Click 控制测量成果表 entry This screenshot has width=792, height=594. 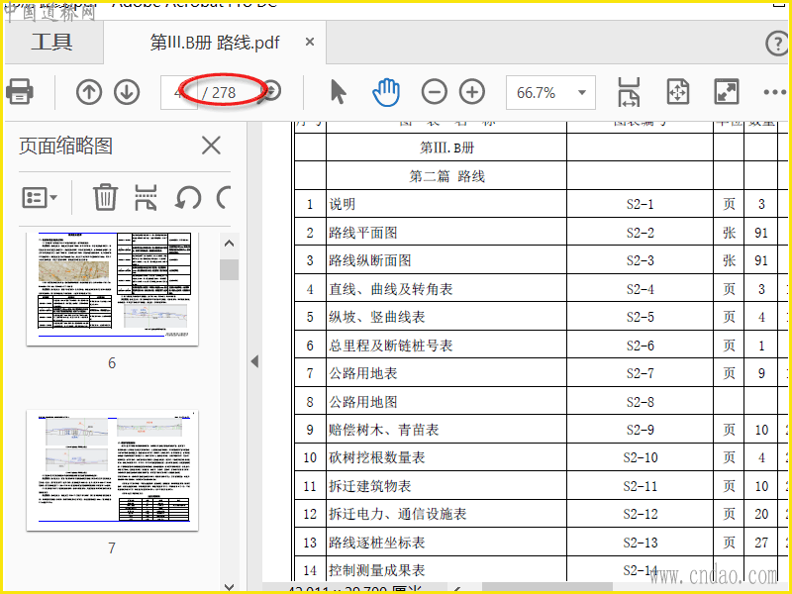(x=377, y=570)
